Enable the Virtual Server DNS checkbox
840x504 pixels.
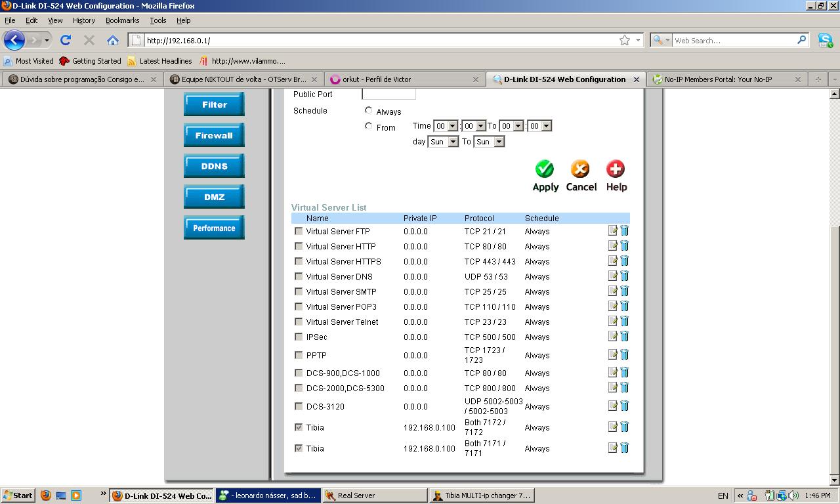coord(299,276)
